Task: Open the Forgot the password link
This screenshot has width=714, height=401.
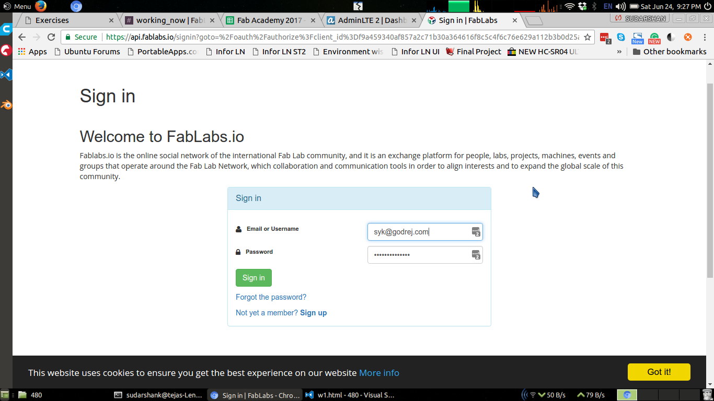Action: tap(271, 297)
